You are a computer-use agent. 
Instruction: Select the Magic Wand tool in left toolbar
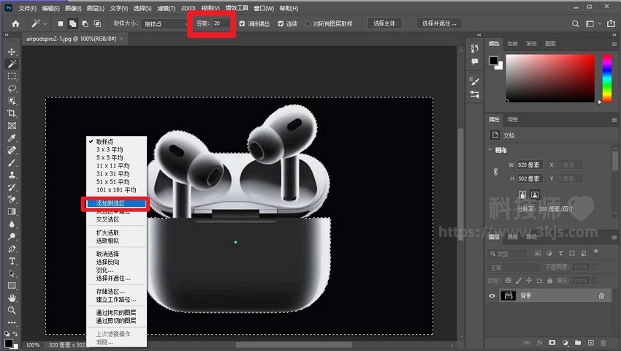click(x=12, y=64)
